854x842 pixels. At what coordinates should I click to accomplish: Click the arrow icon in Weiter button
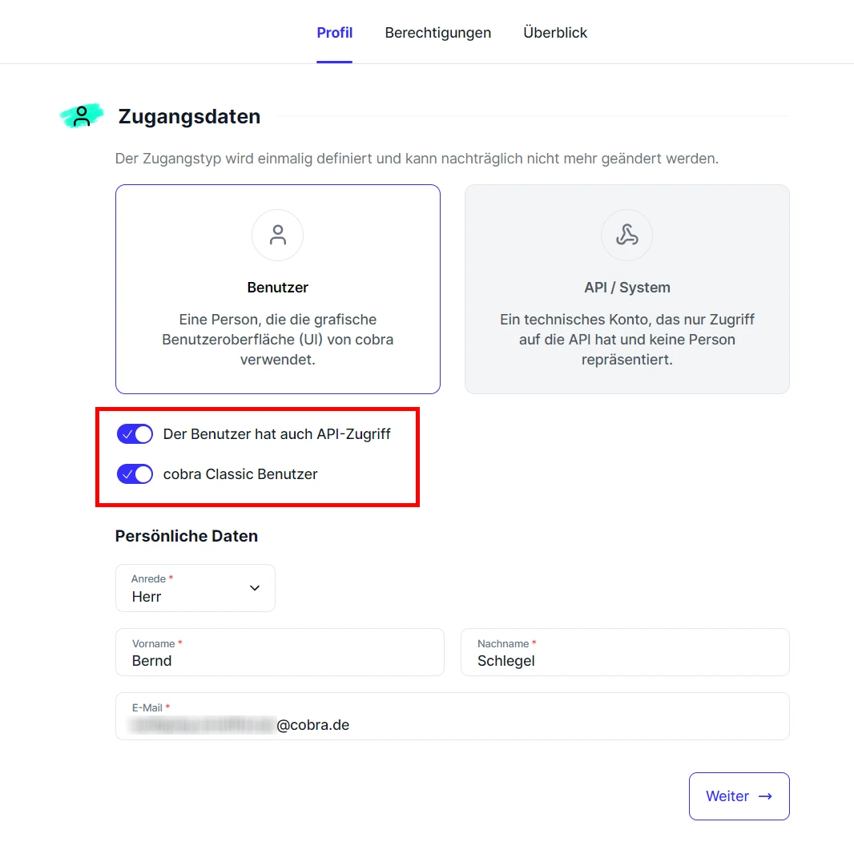pos(765,796)
